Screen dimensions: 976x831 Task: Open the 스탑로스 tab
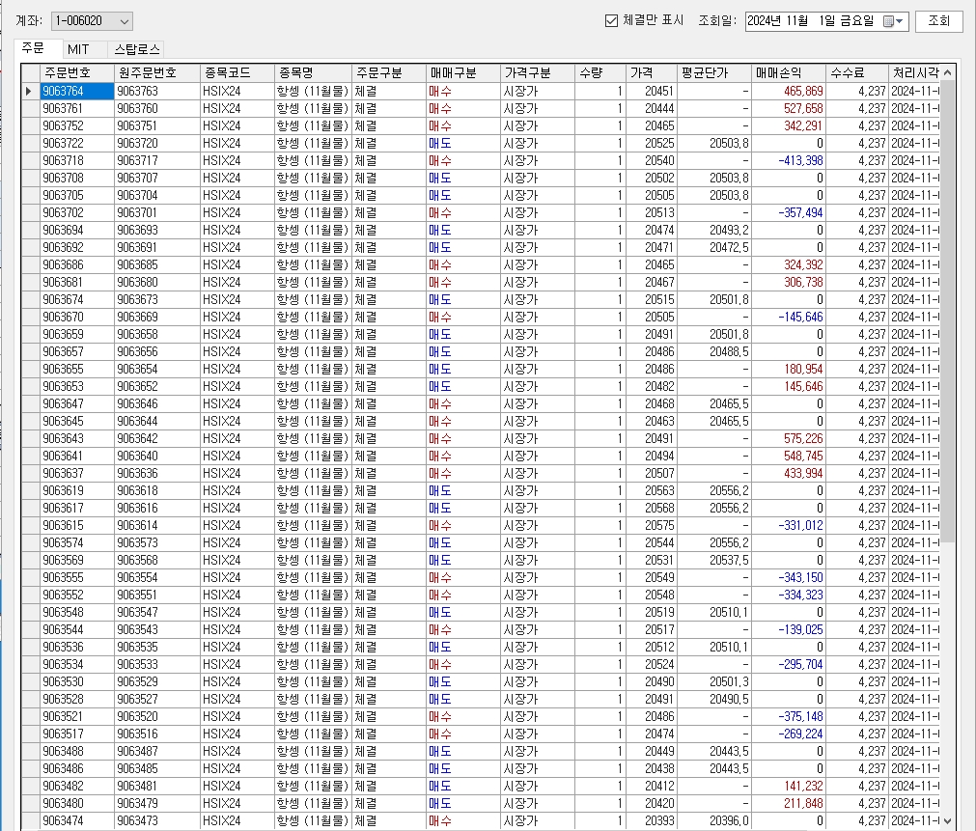point(137,49)
